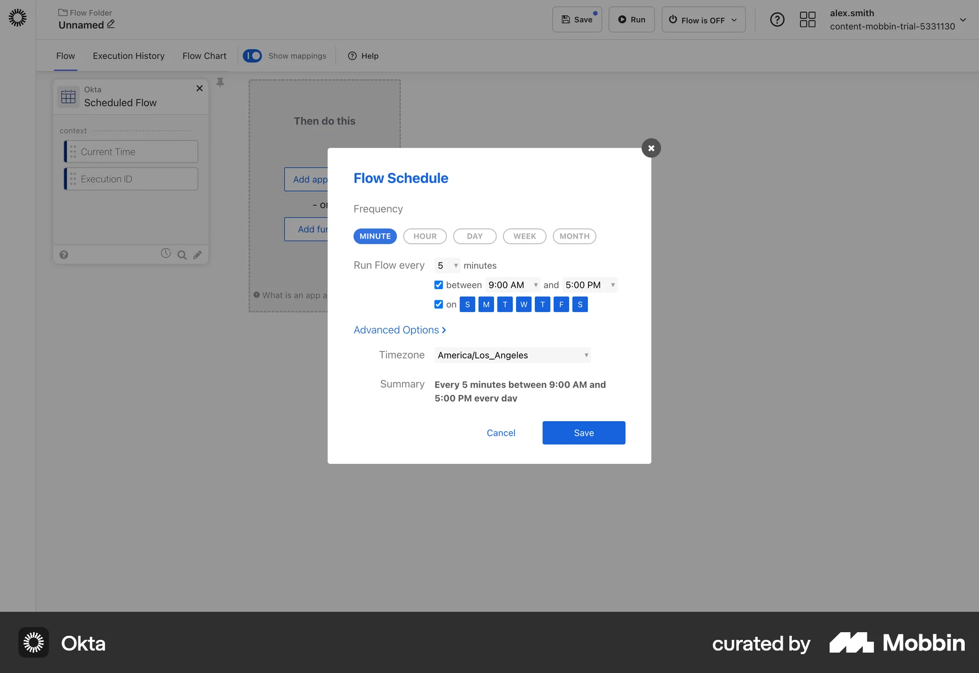979x673 pixels.
Task: Open the America/Los_Angeles timezone dropdown
Action: [512, 355]
